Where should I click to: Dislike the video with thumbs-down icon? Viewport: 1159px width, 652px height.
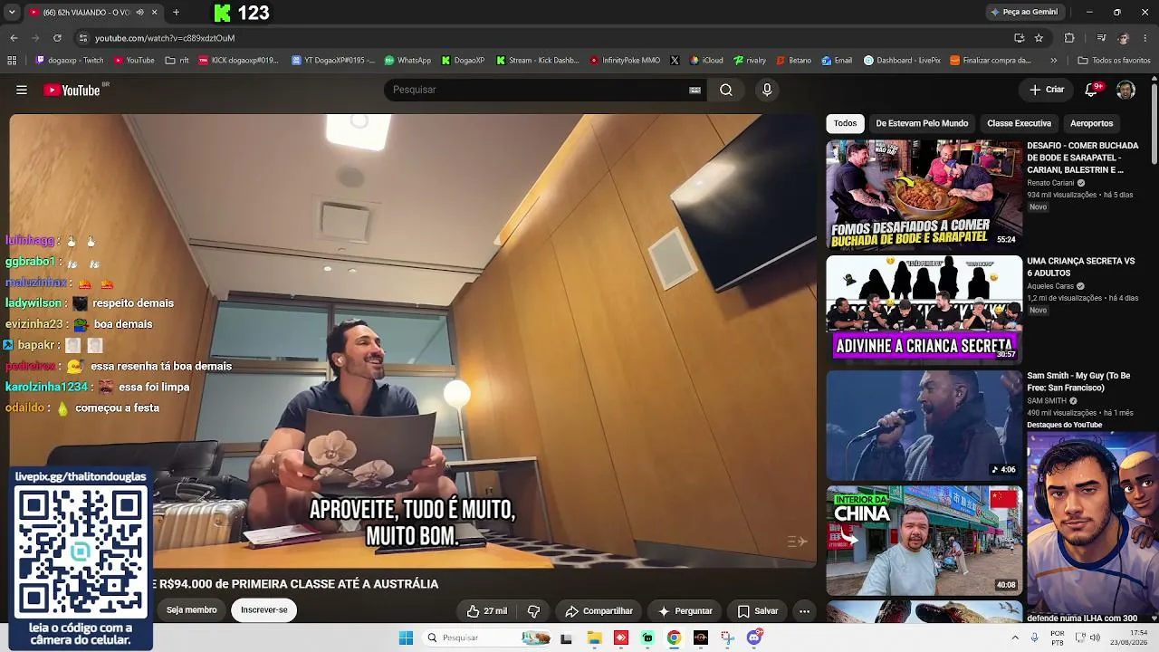[533, 611]
